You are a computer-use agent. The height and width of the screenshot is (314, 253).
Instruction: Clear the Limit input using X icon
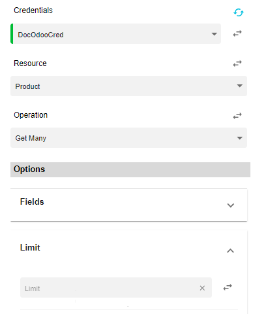click(x=202, y=288)
